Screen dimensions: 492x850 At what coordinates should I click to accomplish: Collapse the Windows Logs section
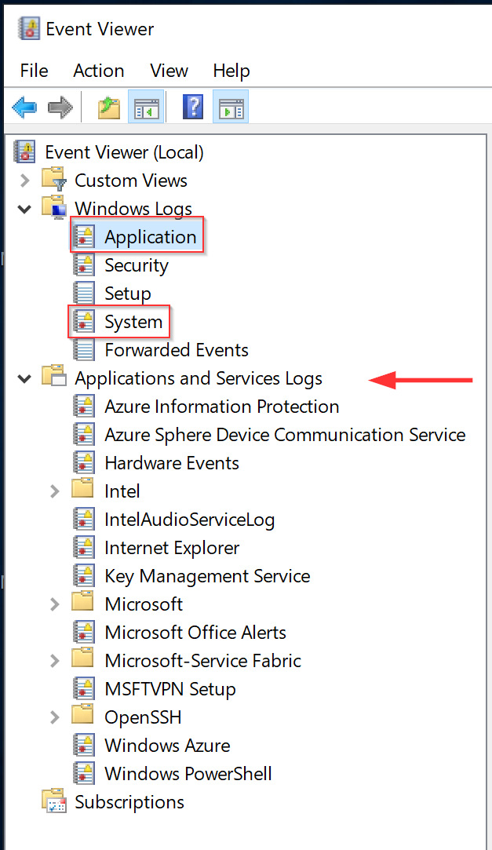click(24, 208)
